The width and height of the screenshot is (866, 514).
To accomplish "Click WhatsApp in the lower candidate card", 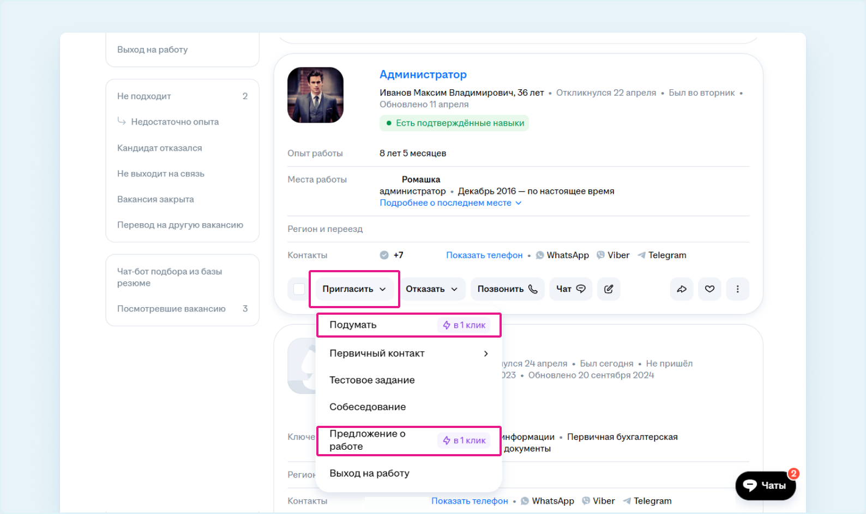I will pos(548,501).
